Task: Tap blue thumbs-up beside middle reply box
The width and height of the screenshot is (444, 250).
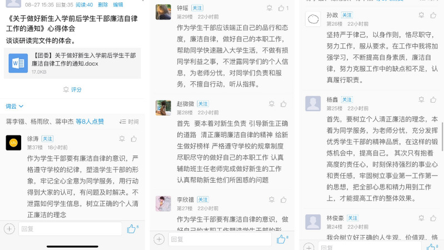Action: coord(281,239)
